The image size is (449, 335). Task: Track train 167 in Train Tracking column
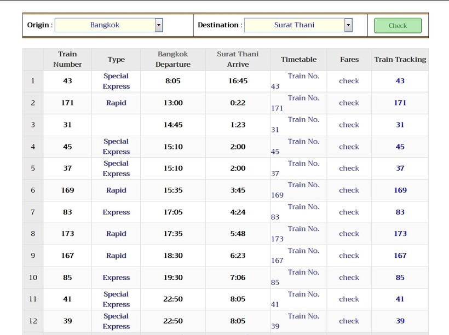(400, 256)
